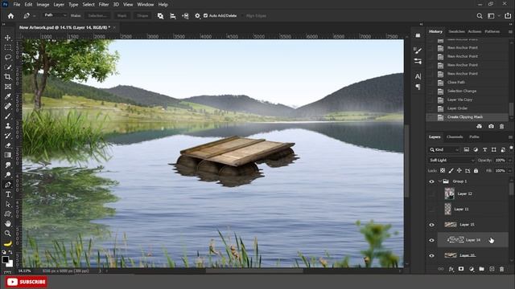Screen dimensions: 515x289
Task: Select the Move tool
Action: click(x=7, y=38)
